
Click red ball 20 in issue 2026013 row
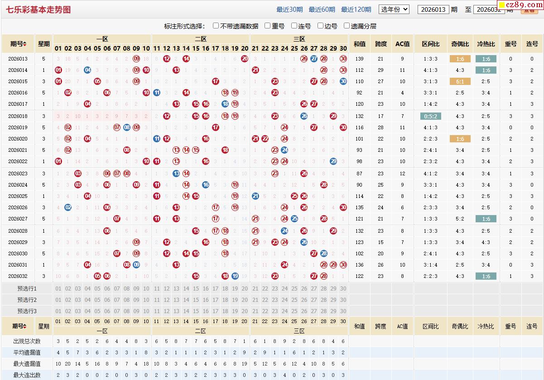(245, 59)
